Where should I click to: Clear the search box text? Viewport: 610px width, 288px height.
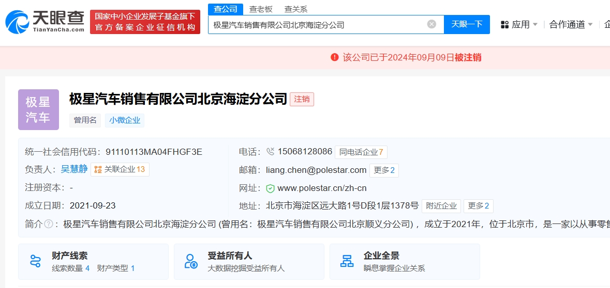click(432, 24)
